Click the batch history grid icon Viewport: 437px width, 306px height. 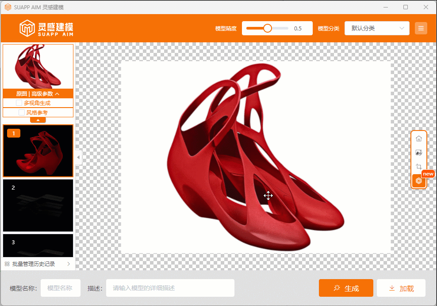[x=7, y=264]
